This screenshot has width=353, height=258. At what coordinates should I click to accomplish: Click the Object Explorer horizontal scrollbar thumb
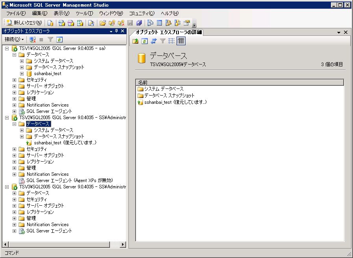coord(59,245)
